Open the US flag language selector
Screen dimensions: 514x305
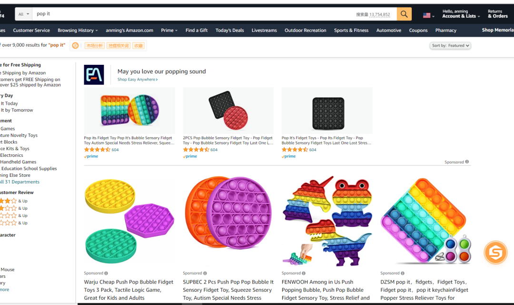(428, 15)
